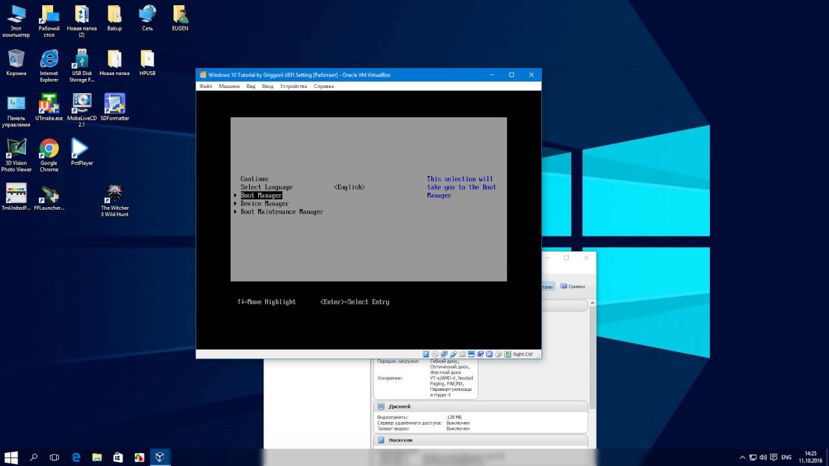Select Continue in the UEFI menu
Image resolution: width=829 pixels, height=466 pixels.
[255, 179]
